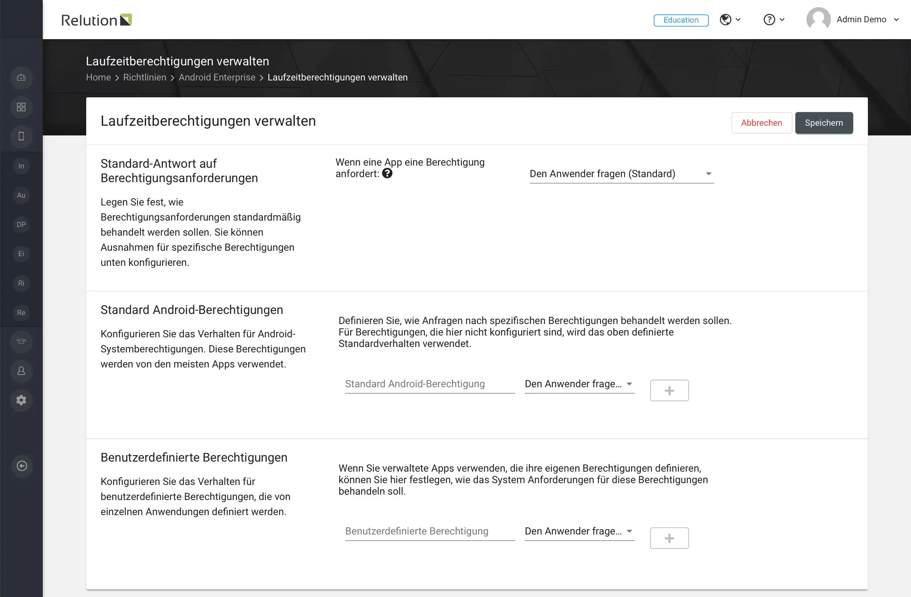911x597 pixels.
Task: Click 'Laufzeitberechtigungen verwalten' current breadcrumb text
Action: click(338, 77)
